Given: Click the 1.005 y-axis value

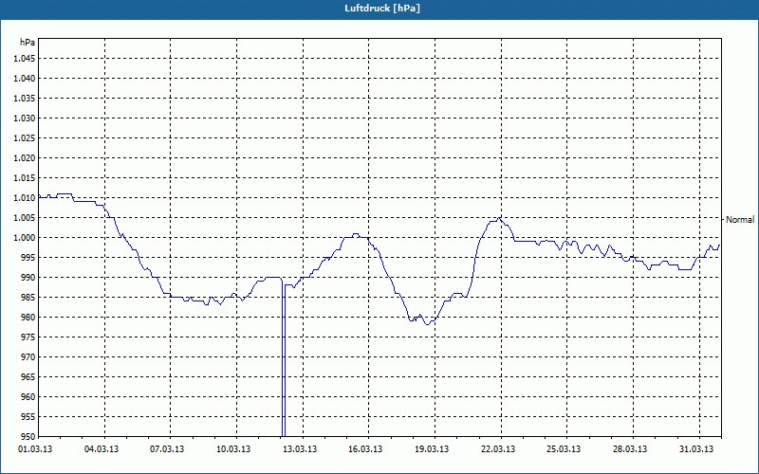Looking at the screenshot, I should [x=24, y=218].
